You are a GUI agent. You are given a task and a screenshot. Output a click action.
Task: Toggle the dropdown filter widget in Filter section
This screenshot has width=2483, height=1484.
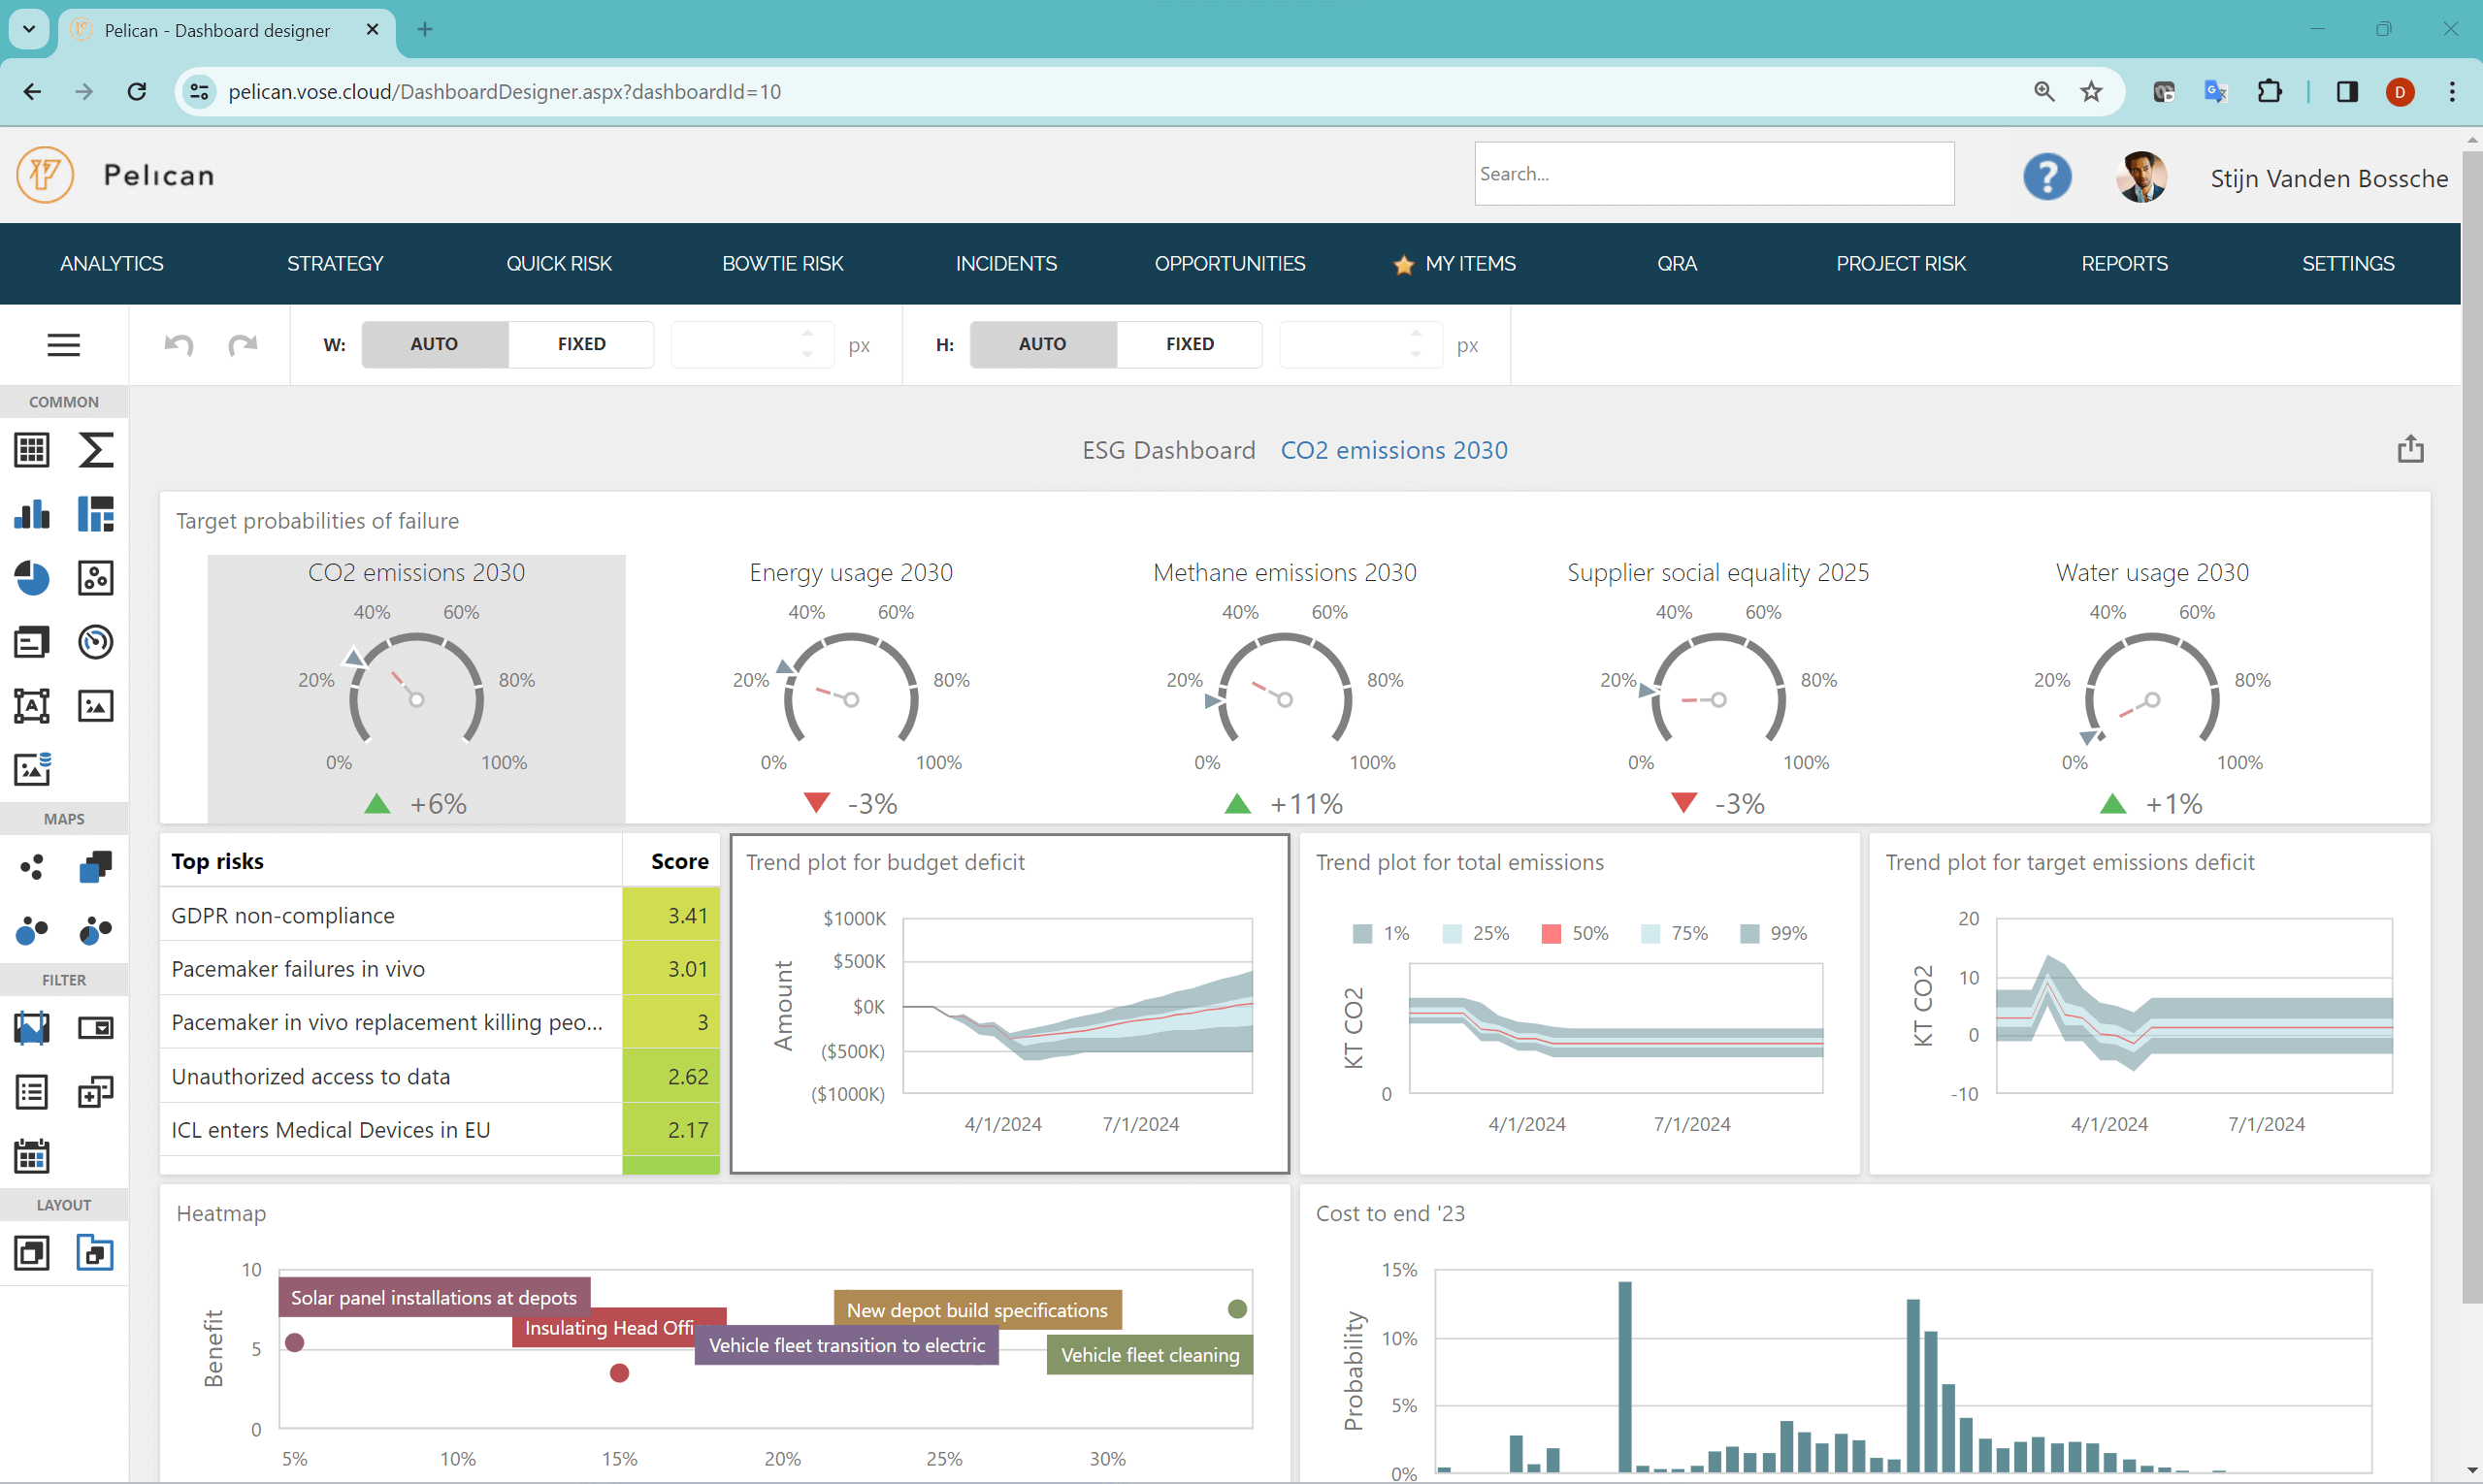coord(96,1028)
